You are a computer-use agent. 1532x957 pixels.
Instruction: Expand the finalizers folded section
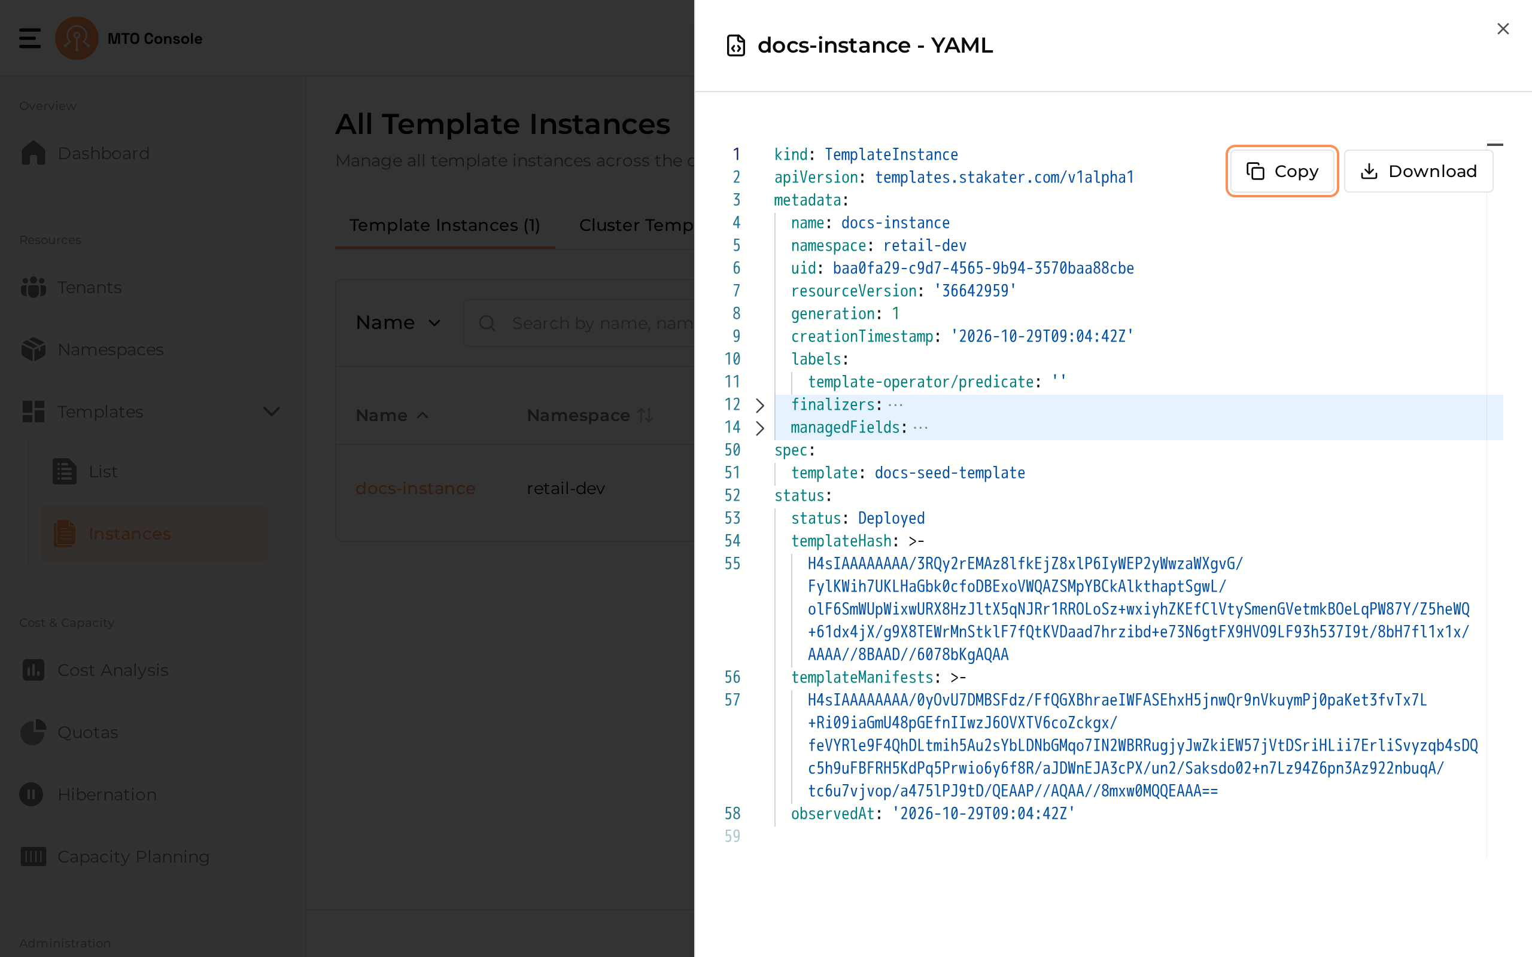point(759,405)
